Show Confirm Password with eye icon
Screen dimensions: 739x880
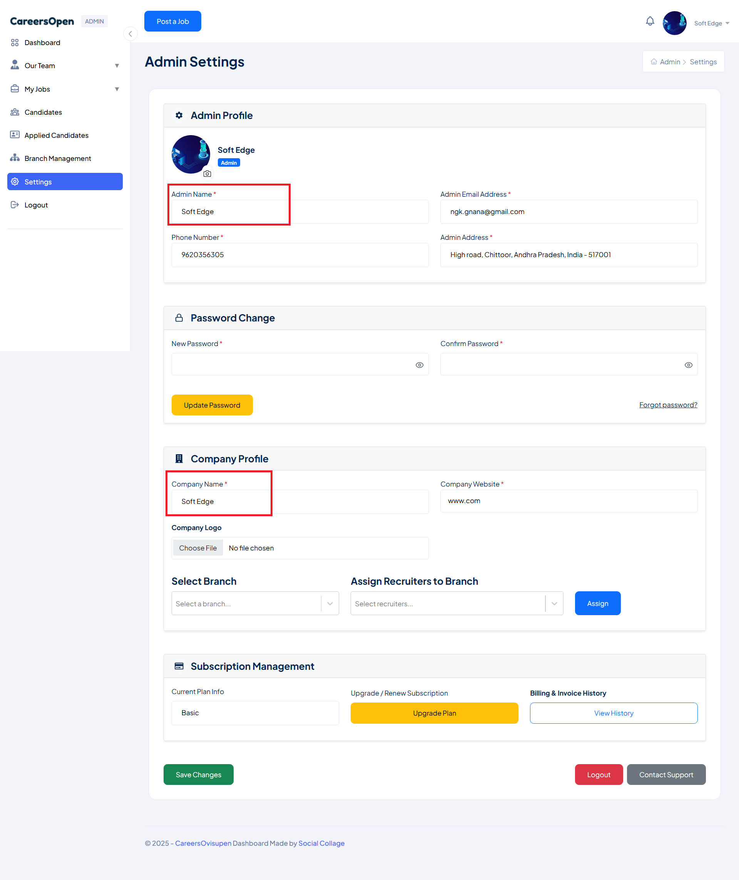point(688,365)
